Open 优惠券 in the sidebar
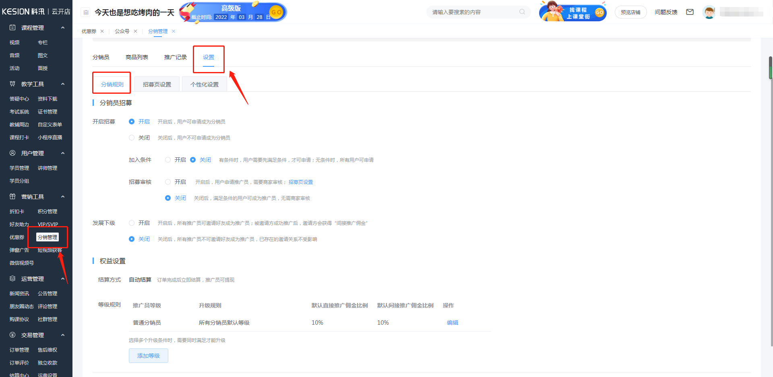Screen dimensions: 773x377 tap(17, 237)
